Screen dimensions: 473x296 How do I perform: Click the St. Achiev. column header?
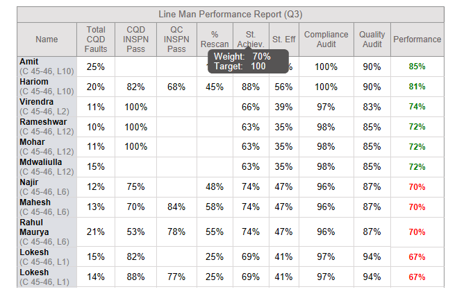(x=251, y=40)
